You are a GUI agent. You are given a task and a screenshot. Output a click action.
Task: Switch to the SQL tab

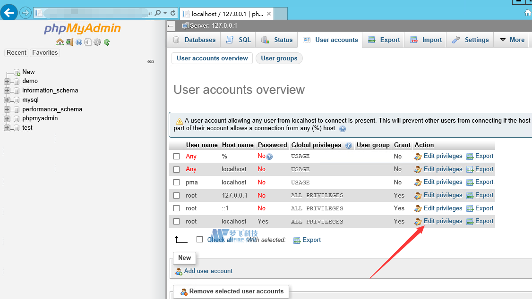239,40
